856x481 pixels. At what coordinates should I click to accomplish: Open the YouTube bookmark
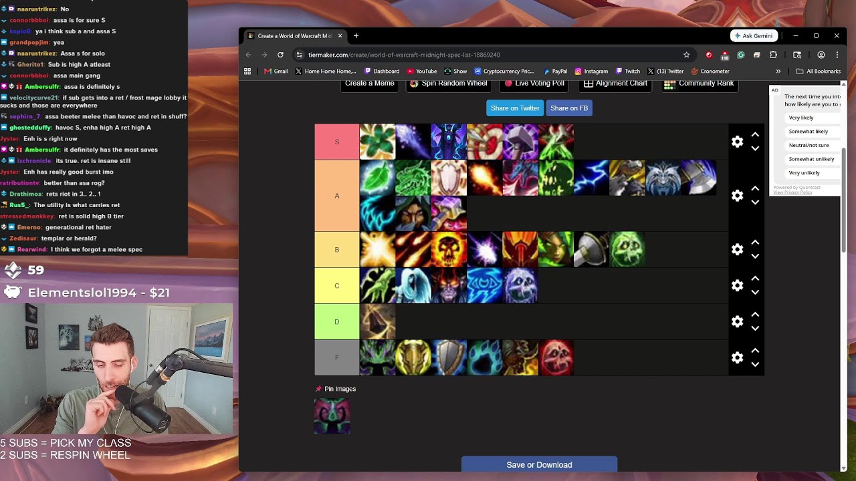click(x=421, y=71)
